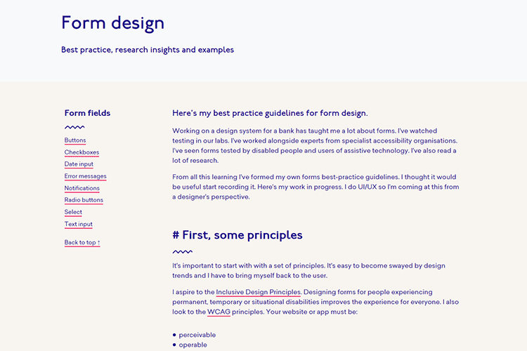Click the Form design page title
The image size is (527, 351).
[x=112, y=23]
